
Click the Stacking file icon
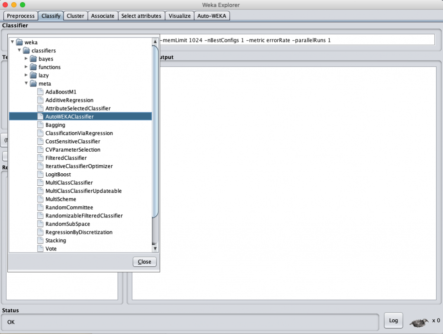pyautogui.click(x=40, y=240)
